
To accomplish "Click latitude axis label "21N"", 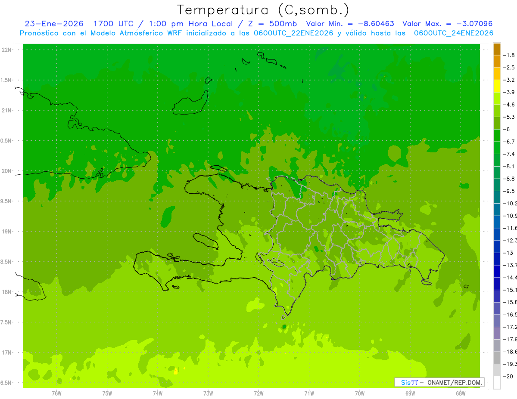I will pyautogui.click(x=6, y=110).
